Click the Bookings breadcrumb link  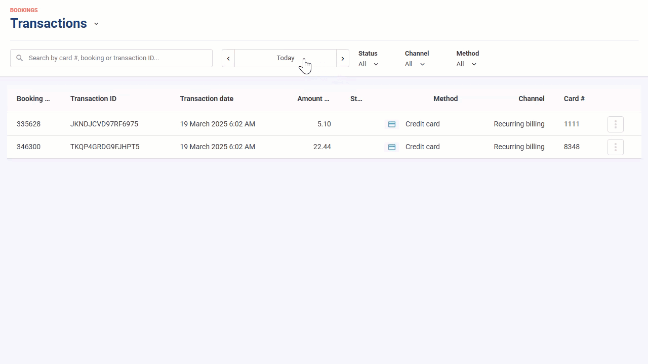pos(24,10)
